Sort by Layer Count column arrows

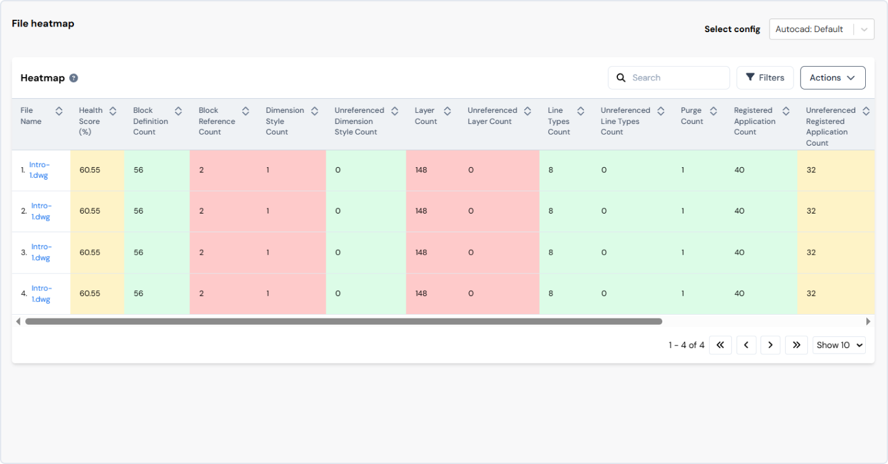click(x=448, y=111)
